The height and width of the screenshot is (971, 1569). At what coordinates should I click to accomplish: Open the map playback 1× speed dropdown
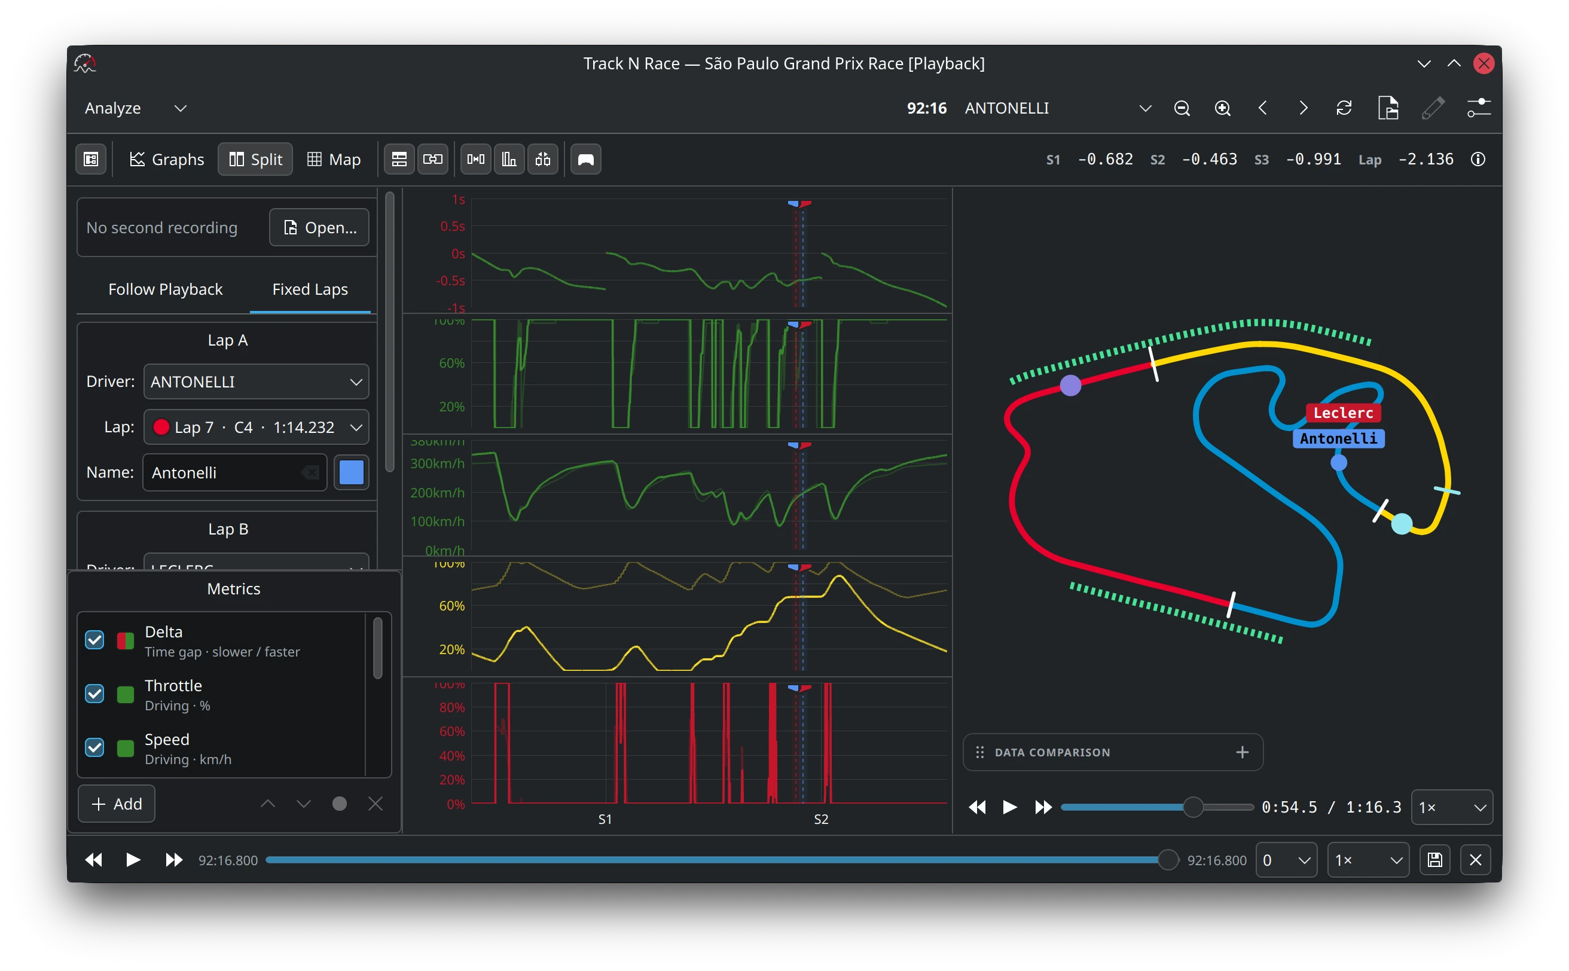(1451, 807)
